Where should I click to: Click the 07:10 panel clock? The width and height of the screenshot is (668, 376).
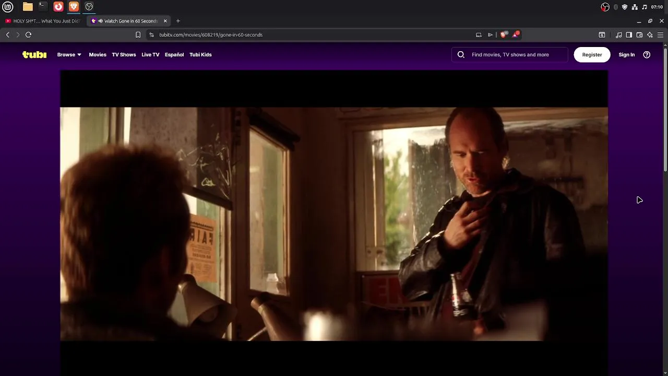click(657, 7)
